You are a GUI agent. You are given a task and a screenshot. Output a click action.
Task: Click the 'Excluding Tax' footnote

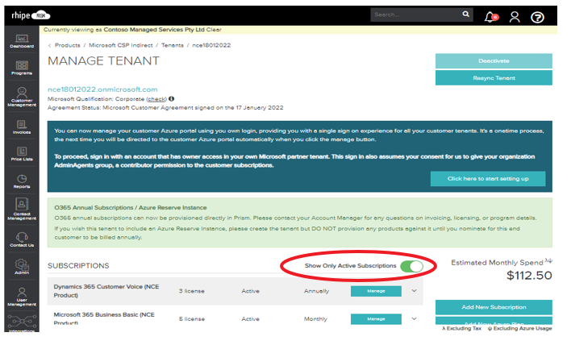[462, 328]
